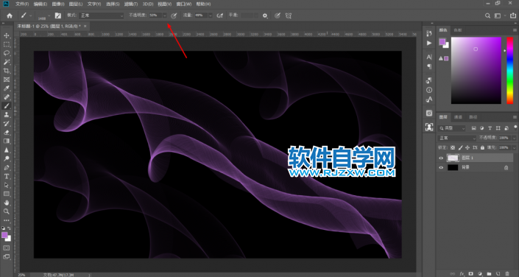
Task: Open the Edit Toolbar ellipsis button
Action: click(7, 220)
